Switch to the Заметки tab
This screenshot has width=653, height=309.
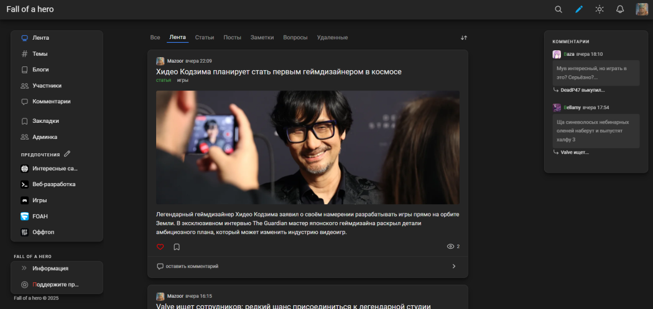click(262, 37)
